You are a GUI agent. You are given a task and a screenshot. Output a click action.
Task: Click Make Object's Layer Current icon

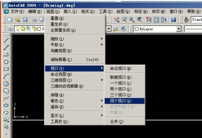pyautogui.click(x=116, y=29)
